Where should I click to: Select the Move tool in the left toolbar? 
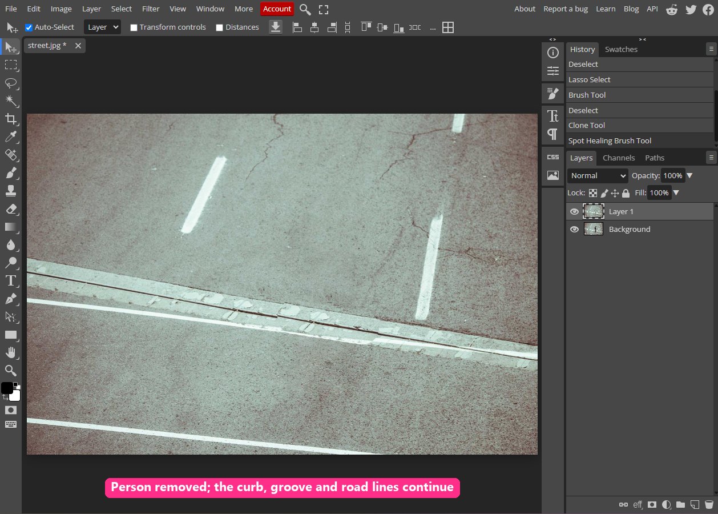pyautogui.click(x=11, y=47)
